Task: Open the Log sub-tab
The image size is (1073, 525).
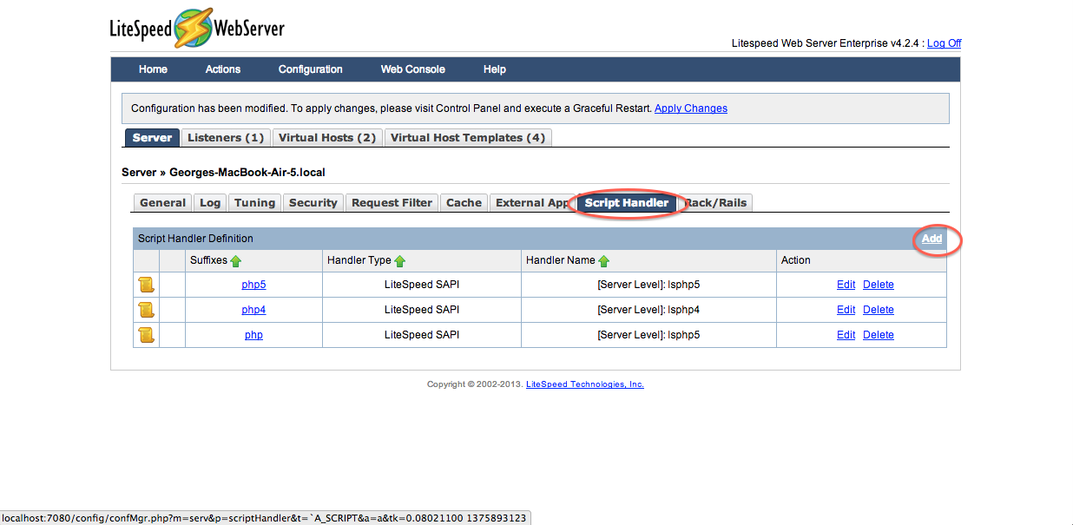Action: coord(210,203)
